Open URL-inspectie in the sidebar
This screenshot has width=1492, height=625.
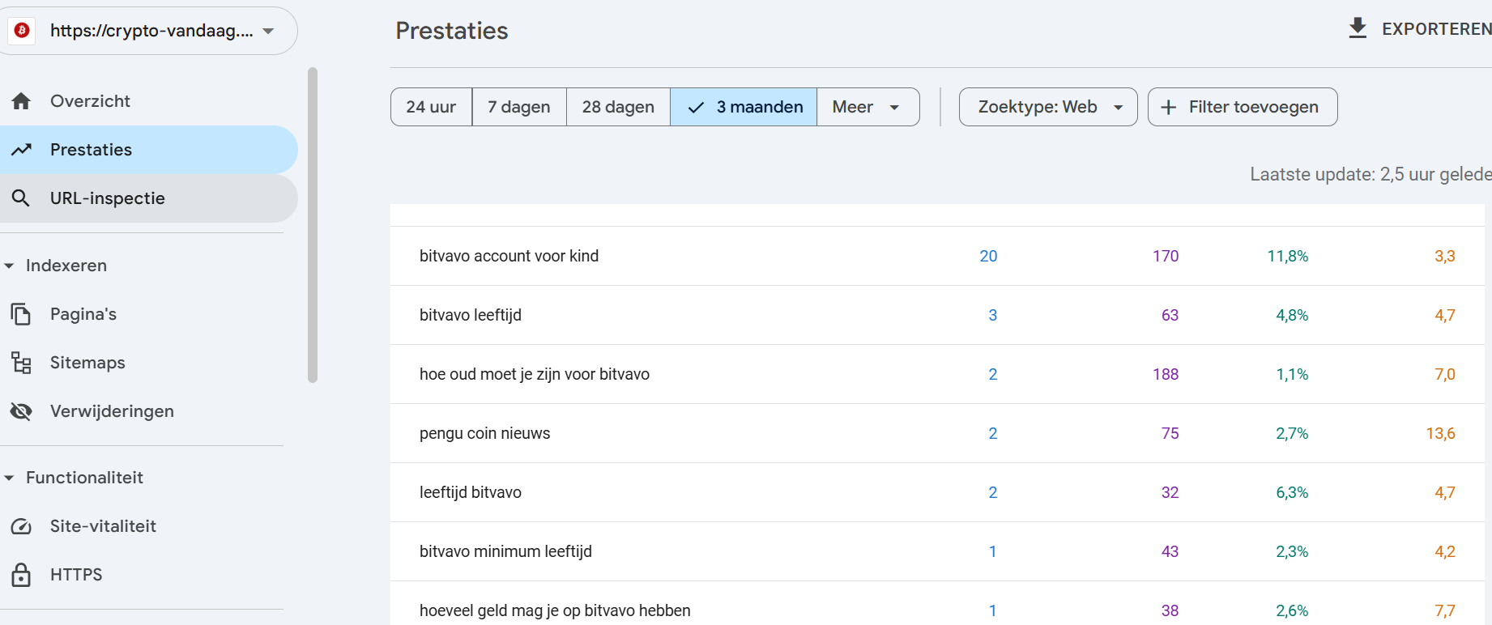click(149, 198)
